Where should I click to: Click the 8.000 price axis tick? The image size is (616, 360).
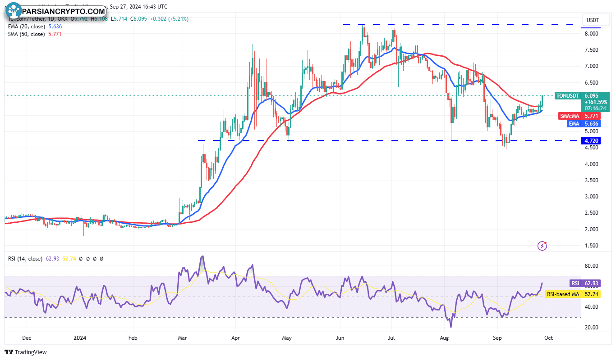591,34
